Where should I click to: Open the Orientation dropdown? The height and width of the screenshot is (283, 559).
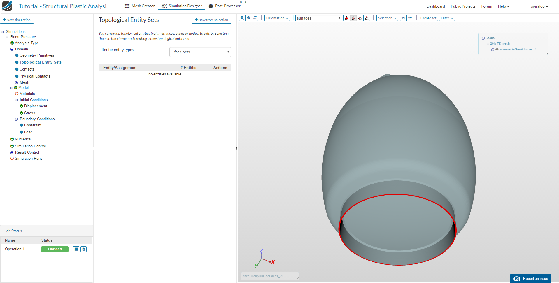(277, 18)
